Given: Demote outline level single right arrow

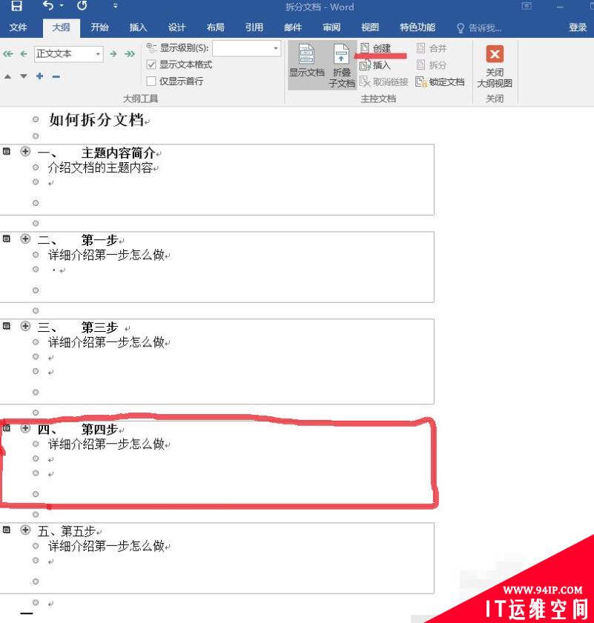Looking at the screenshot, I should pos(113,53).
